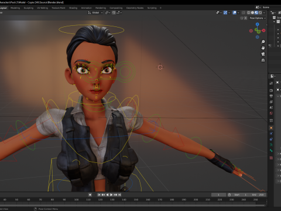Toggle auto keying record button

coord(90,195)
